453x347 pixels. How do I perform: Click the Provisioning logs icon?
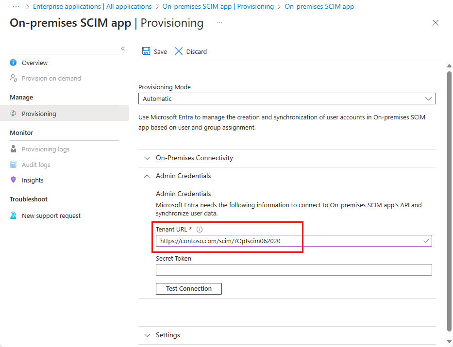pyautogui.click(x=13, y=149)
